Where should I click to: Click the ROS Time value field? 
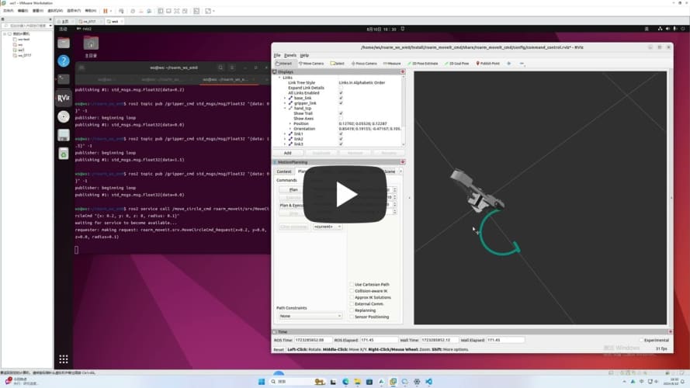click(x=313, y=340)
